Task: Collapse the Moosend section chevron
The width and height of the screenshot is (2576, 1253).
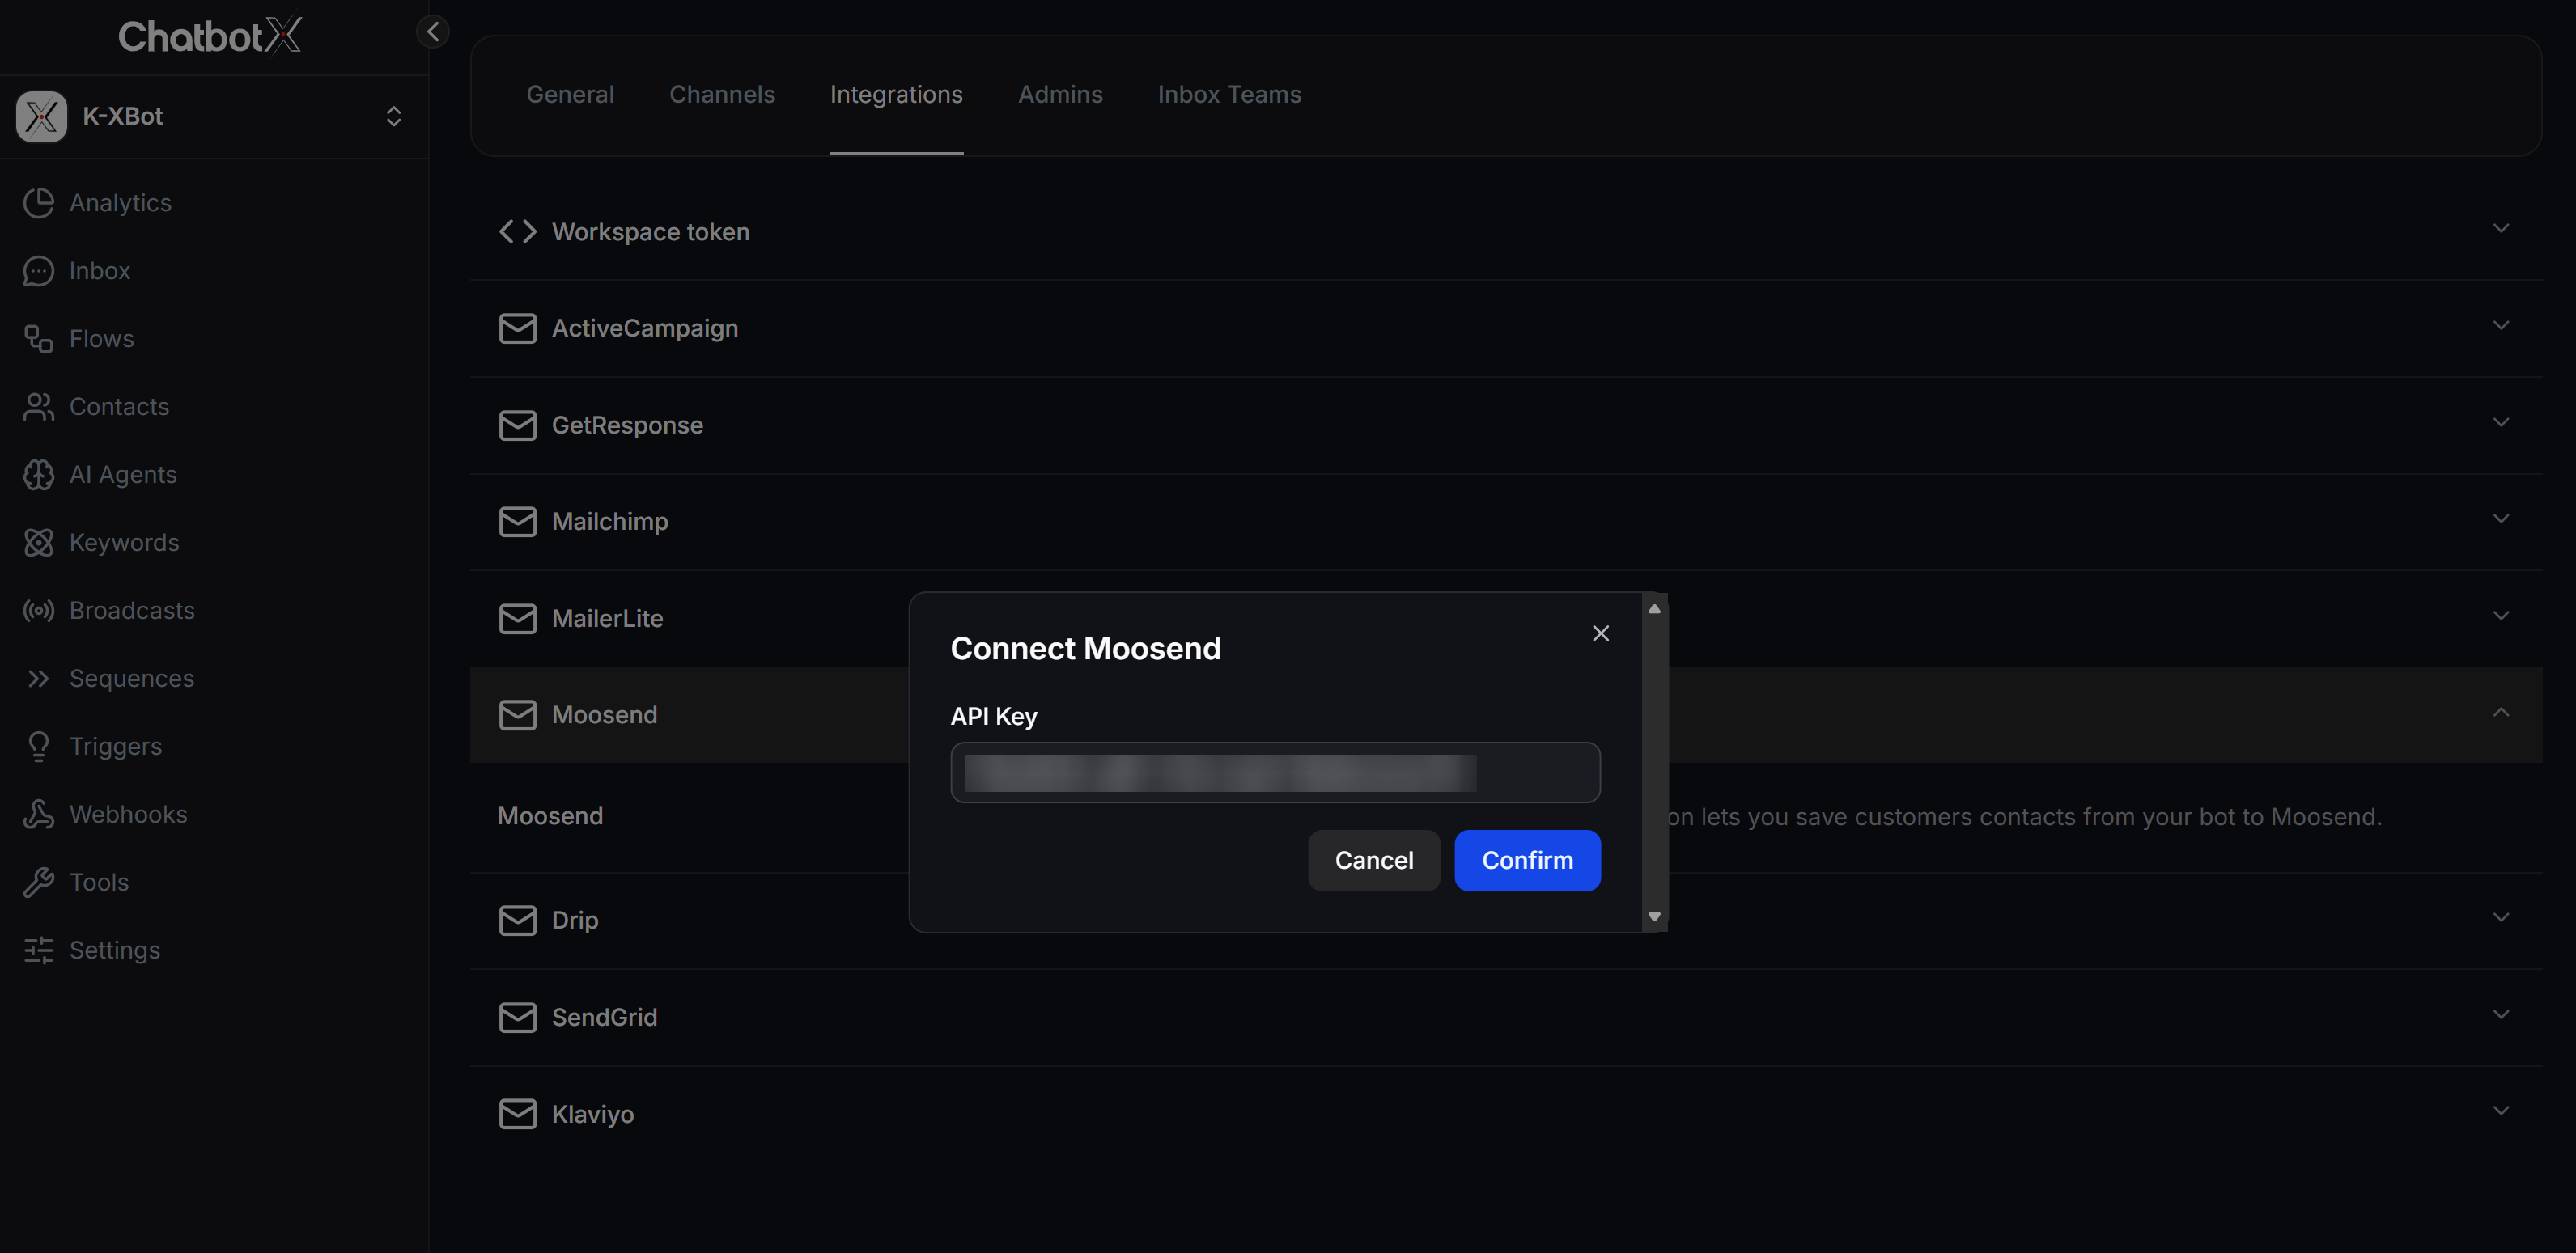Action: tap(2501, 713)
